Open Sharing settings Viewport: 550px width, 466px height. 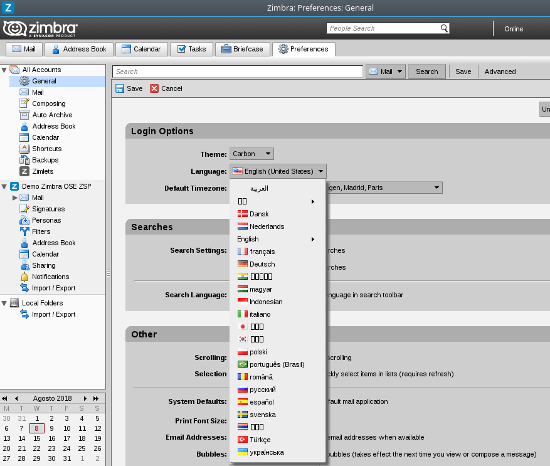43,265
